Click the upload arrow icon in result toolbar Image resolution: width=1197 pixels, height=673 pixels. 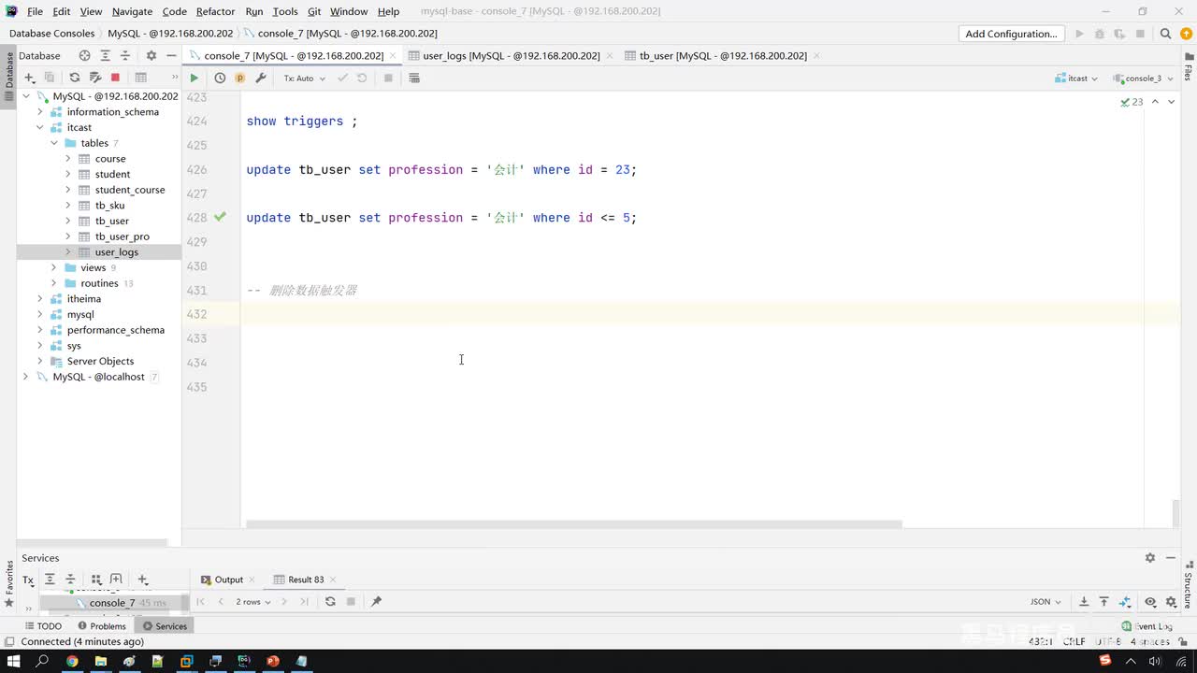[x=1104, y=602]
